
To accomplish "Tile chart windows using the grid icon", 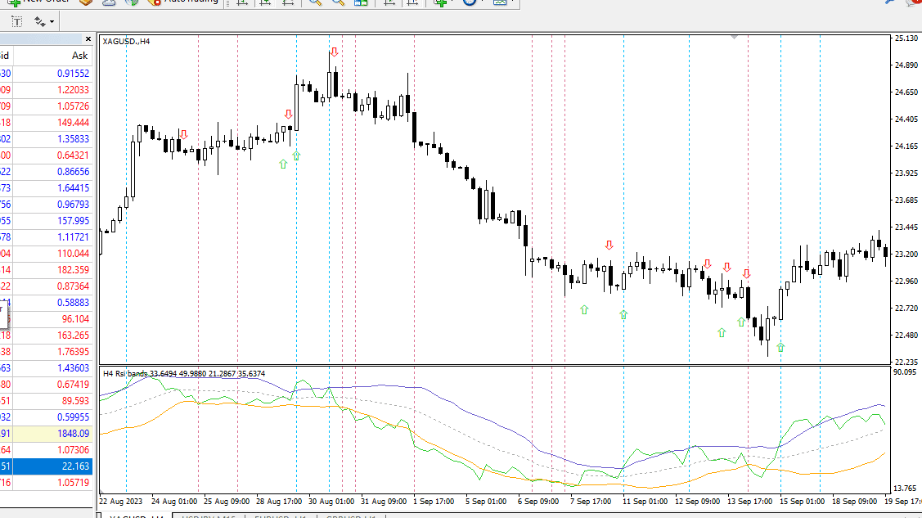I will 361,2.
